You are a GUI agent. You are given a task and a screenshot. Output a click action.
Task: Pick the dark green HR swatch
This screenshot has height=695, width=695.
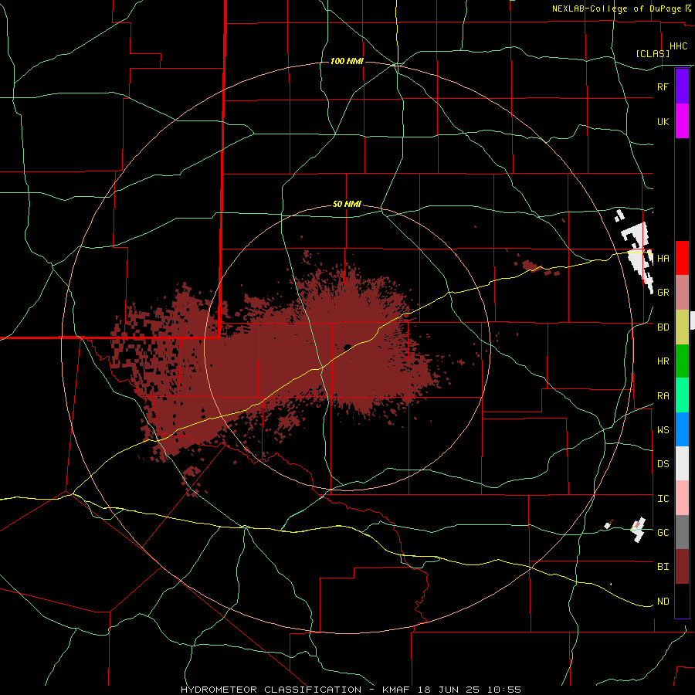tap(682, 361)
